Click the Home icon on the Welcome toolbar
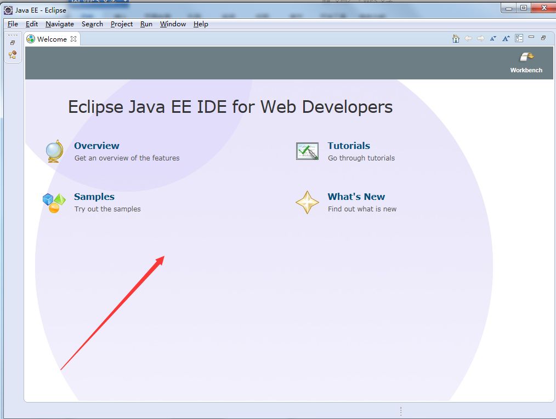 [x=456, y=38]
